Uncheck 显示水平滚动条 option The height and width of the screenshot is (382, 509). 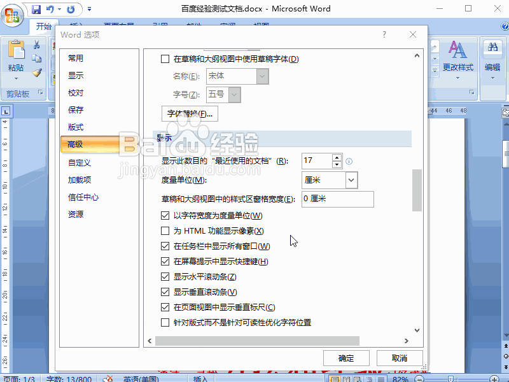(x=165, y=276)
